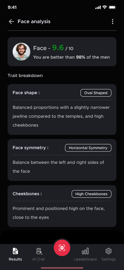Viewport: 124px width, 270px height.
Task: Select the Oval Shaped tag
Action: tap(96, 93)
